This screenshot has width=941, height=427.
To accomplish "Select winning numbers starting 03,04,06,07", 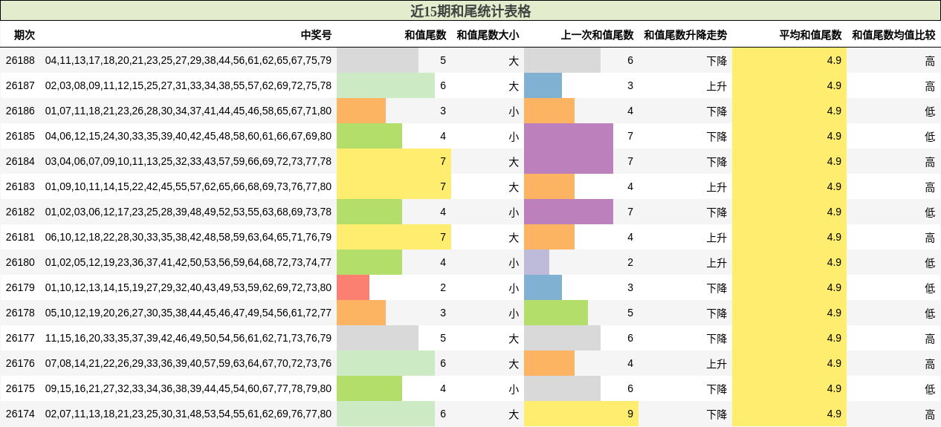I will pyautogui.click(x=188, y=161).
